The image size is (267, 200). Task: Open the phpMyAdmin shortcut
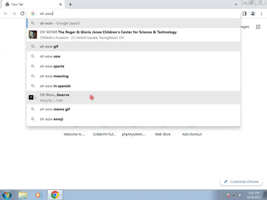click(x=133, y=134)
